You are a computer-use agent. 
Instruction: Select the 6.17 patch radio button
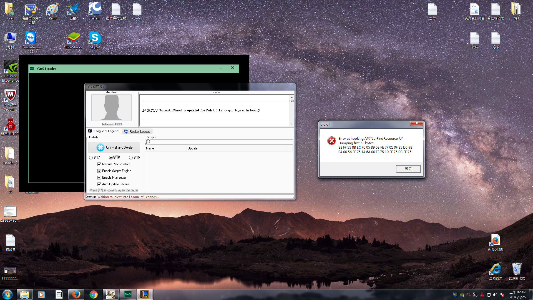[x=91, y=157]
